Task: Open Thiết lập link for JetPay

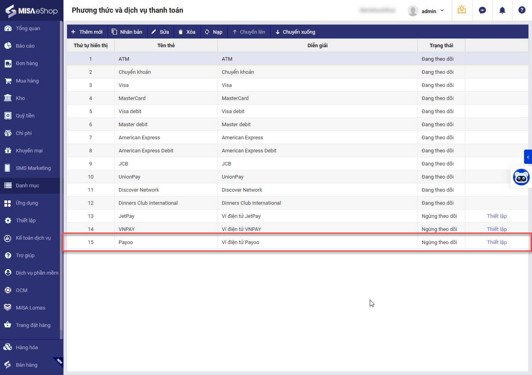Action: click(497, 216)
